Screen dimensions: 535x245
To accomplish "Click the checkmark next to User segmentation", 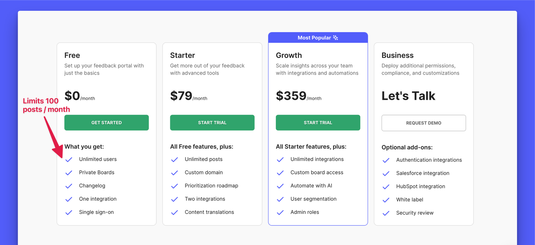I will point(280,199).
